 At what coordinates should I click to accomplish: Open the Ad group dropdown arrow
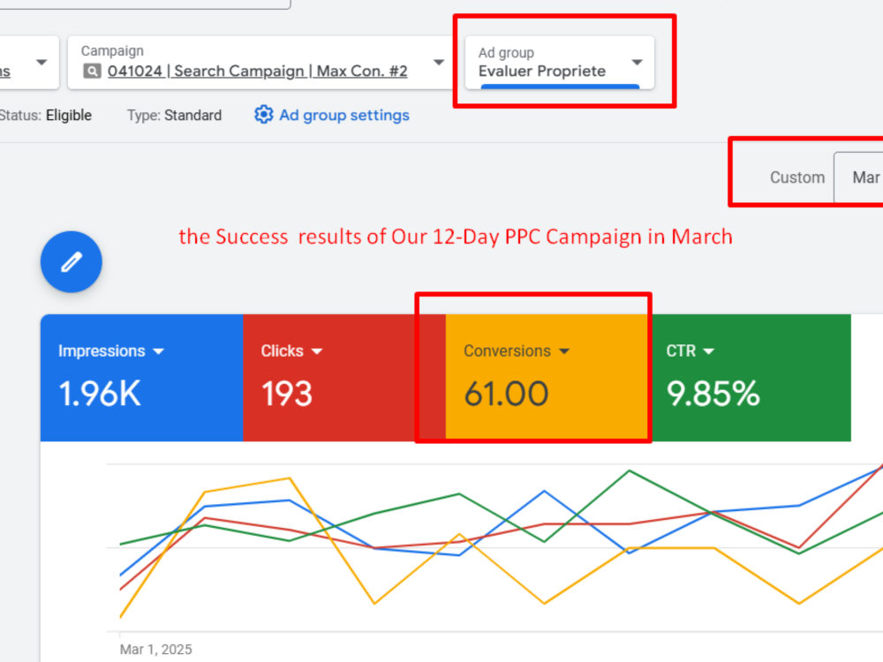637,62
